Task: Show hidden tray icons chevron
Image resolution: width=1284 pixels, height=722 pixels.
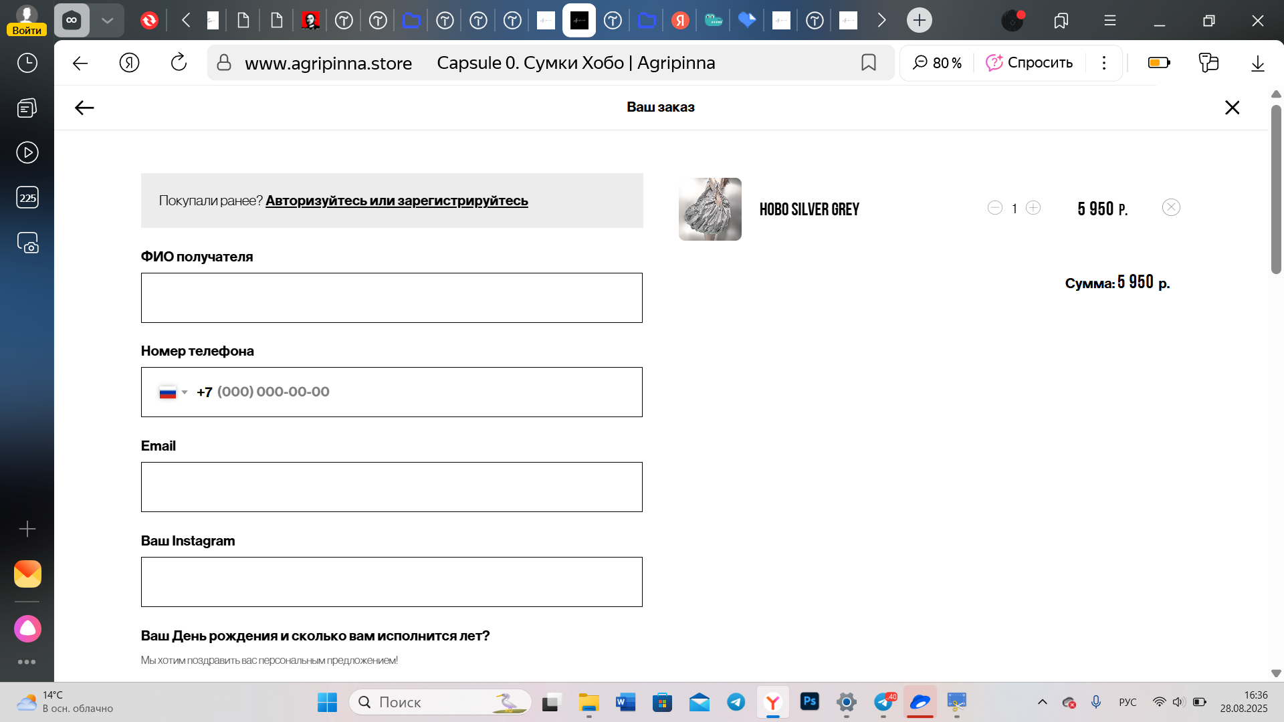Action: coord(1042,702)
